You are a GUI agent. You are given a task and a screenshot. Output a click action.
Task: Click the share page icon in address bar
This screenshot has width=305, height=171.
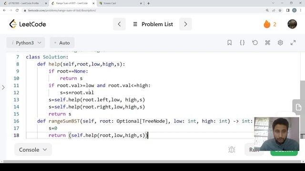click(x=274, y=10)
